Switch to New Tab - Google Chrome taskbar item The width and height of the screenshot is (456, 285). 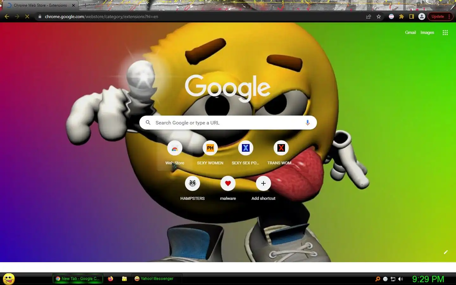[x=78, y=279]
